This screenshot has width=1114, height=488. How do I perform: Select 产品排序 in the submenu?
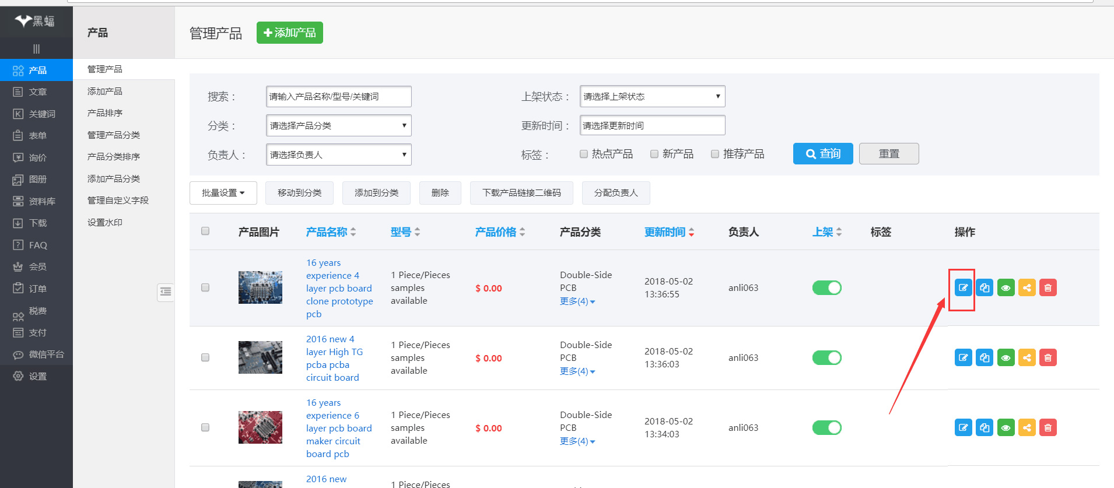pos(105,113)
